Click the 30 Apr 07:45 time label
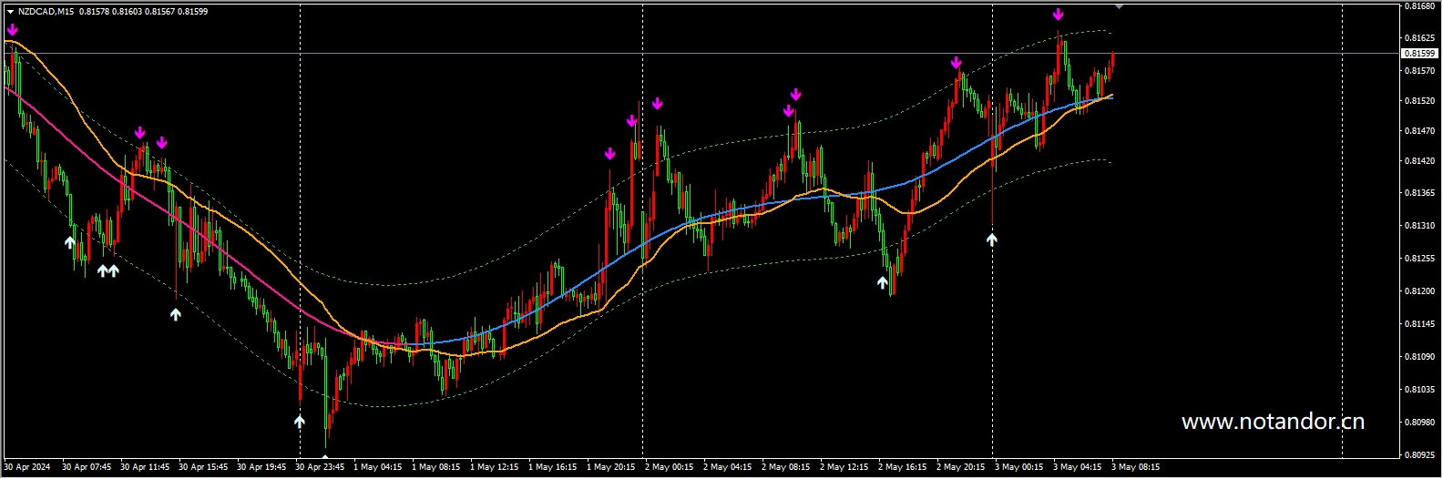Screen dimensions: 1443x479 [x=87, y=467]
